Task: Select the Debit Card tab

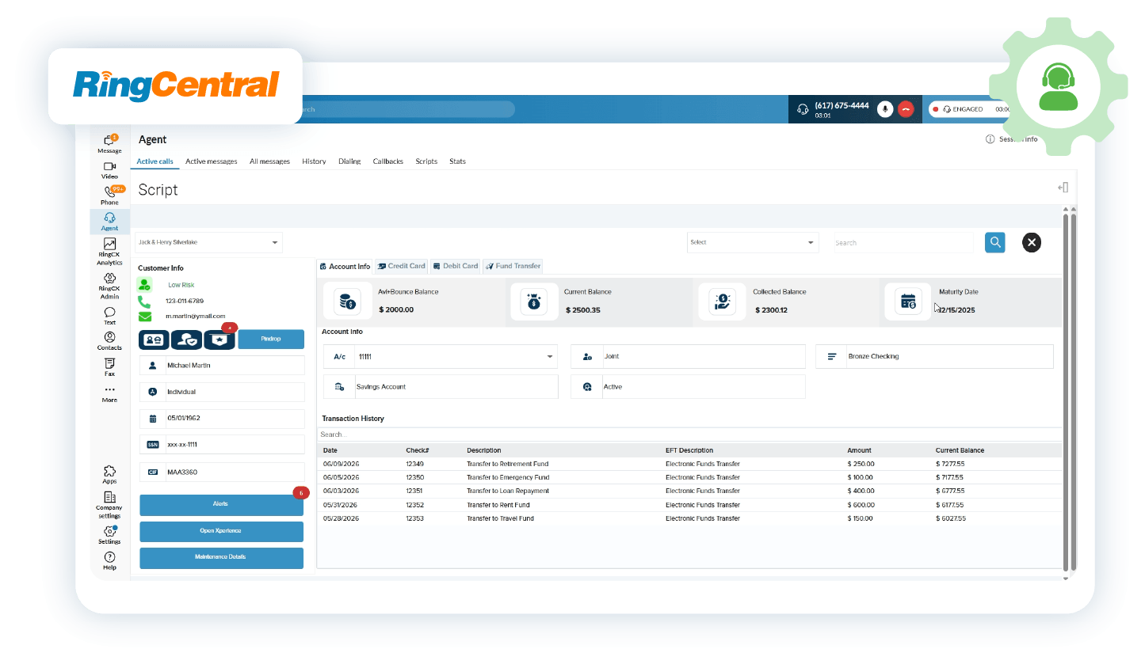Action: coord(456,266)
